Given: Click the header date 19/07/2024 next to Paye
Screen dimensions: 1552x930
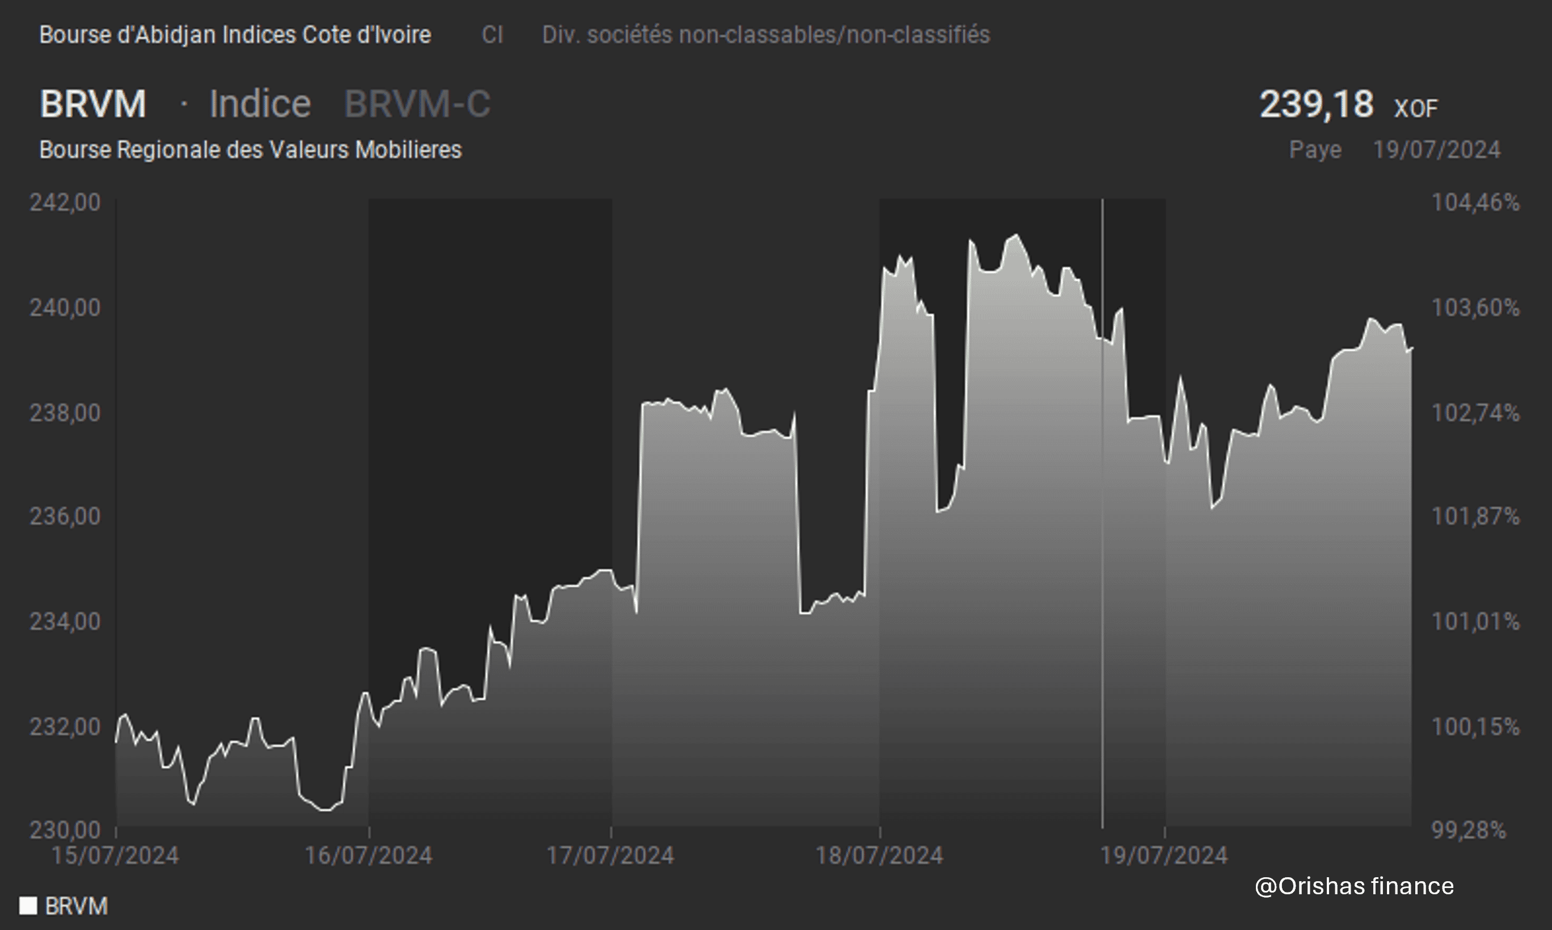Looking at the screenshot, I should point(1437,150).
